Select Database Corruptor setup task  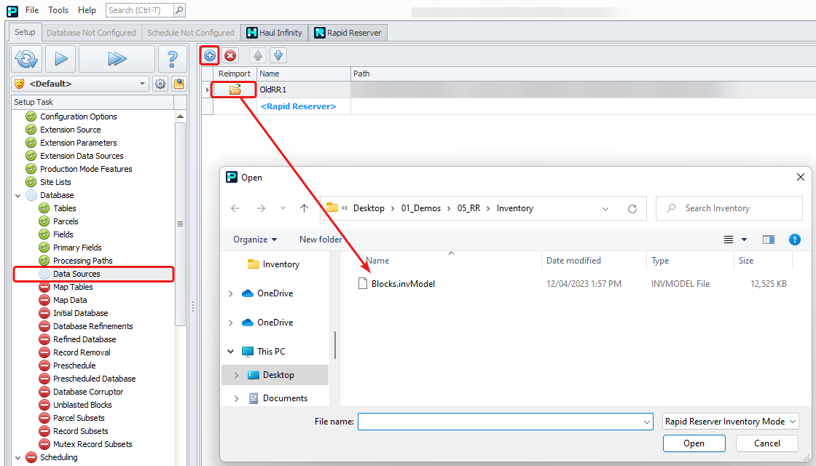pos(88,392)
